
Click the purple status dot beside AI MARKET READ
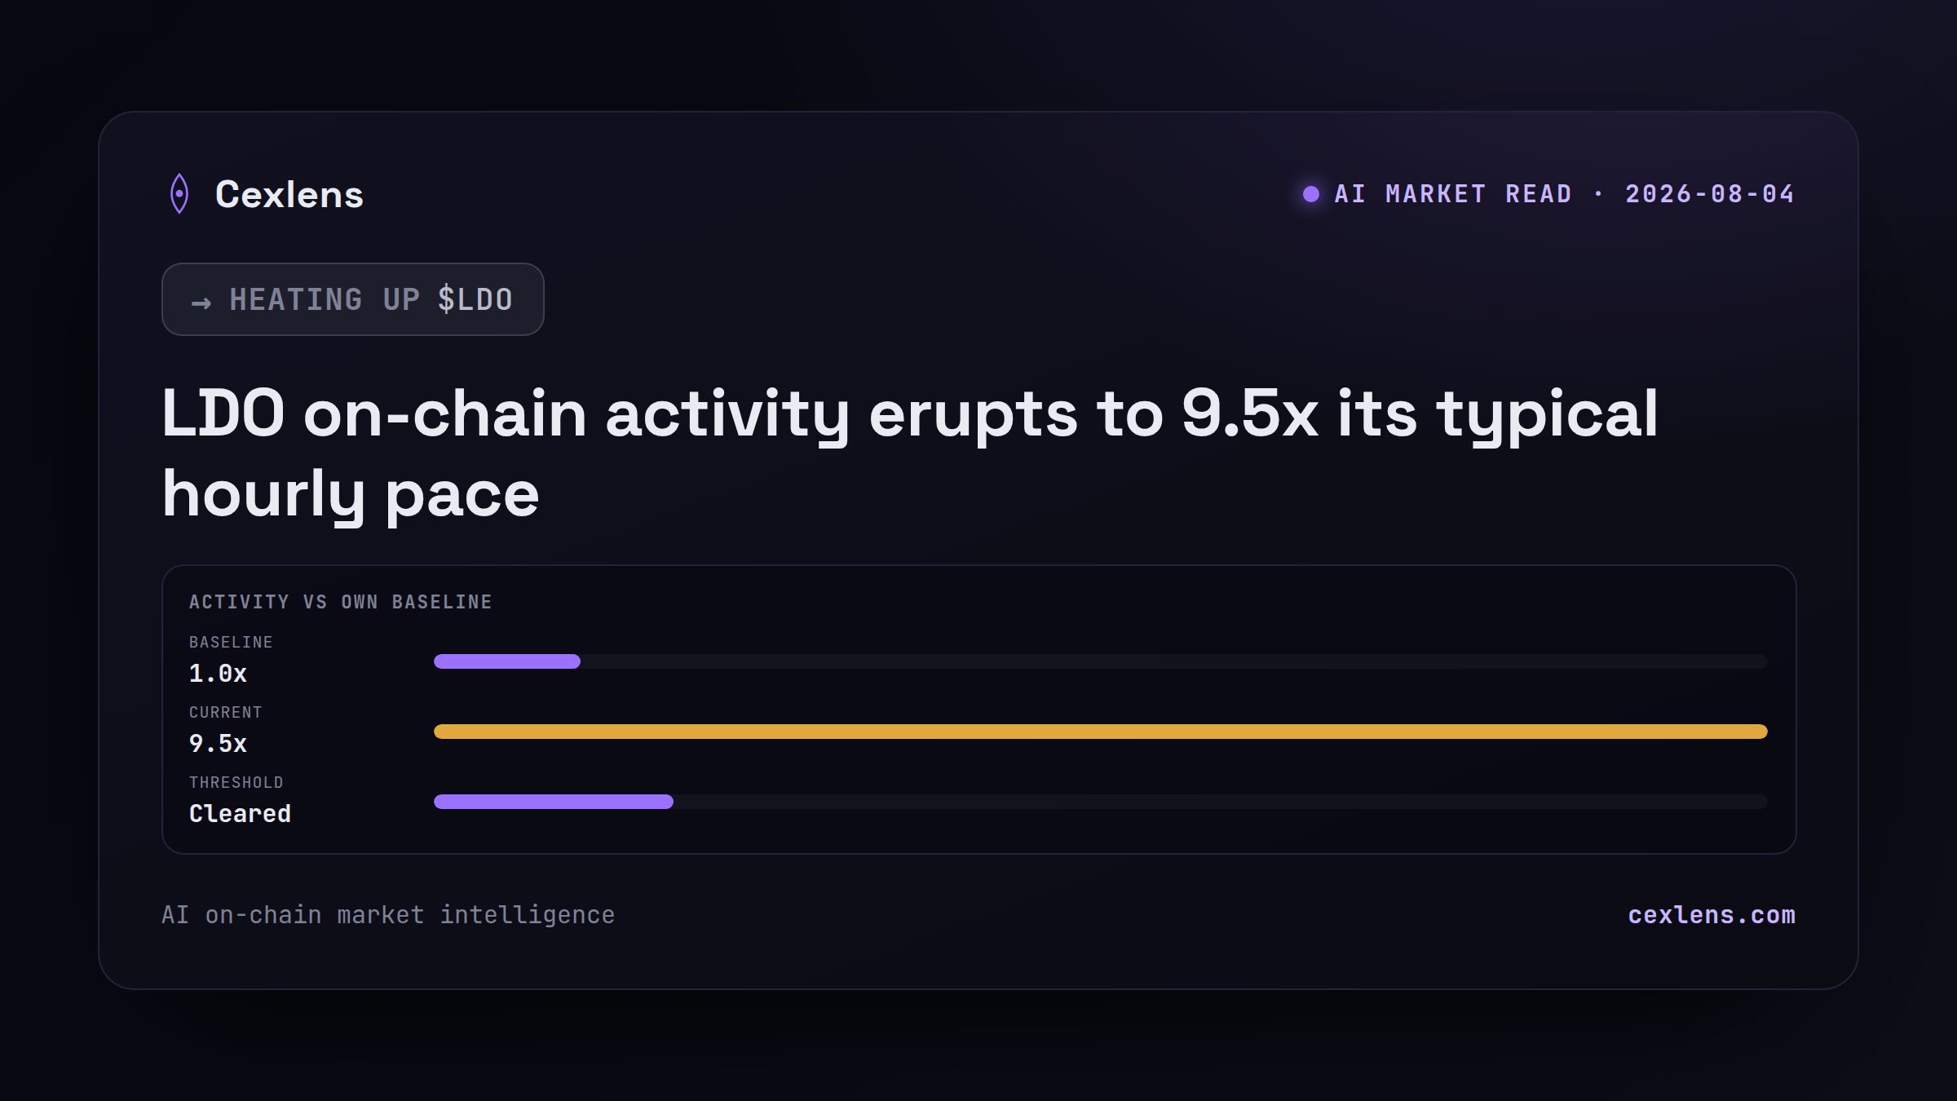tap(1311, 194)
